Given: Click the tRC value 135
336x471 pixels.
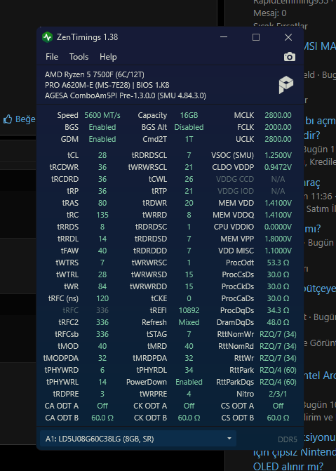Looking at the screenshot, I should 102,215.
